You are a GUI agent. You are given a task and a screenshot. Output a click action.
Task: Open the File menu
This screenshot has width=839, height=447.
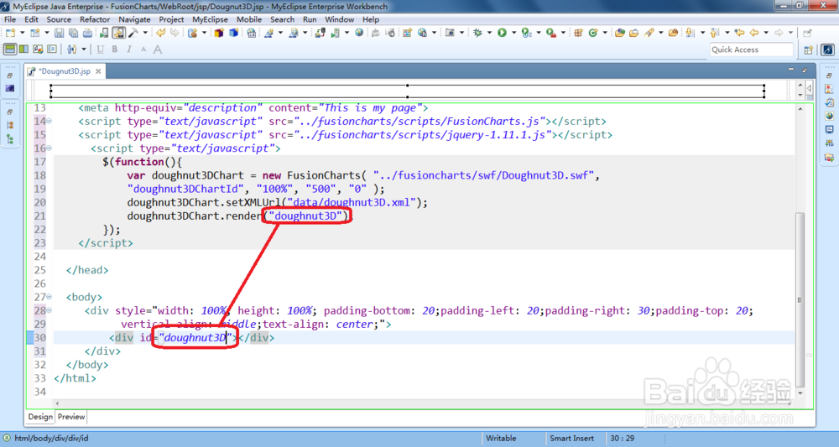10,19
